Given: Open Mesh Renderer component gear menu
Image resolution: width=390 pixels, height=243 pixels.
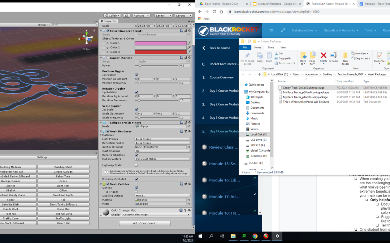Looking at the screenshot, I should click(x=190, y=131).
